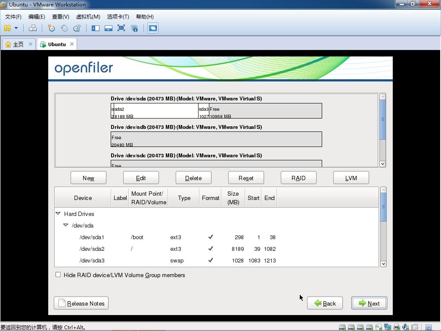This screenshot has width=441, height=331.
Task: Click down arrow of partition table scrollbar
Action: point(383,264)
